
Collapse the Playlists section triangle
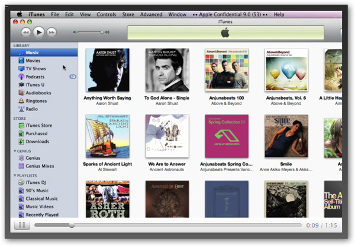(x=15, y=175)
